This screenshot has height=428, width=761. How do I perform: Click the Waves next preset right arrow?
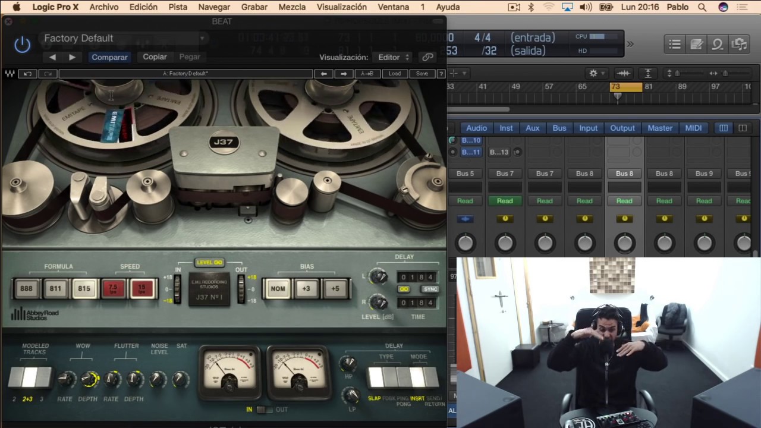tap(344, 74)
